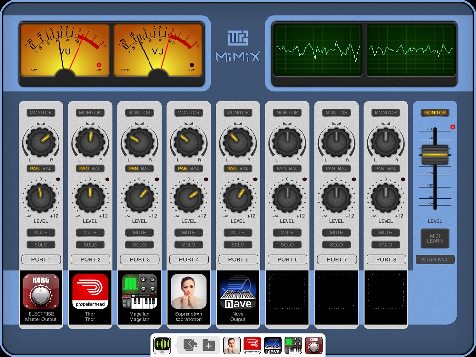Open the Thor Propellerhead icon on Port 2
Viewport: 476px width, 357px height.
tap(90, 292)
